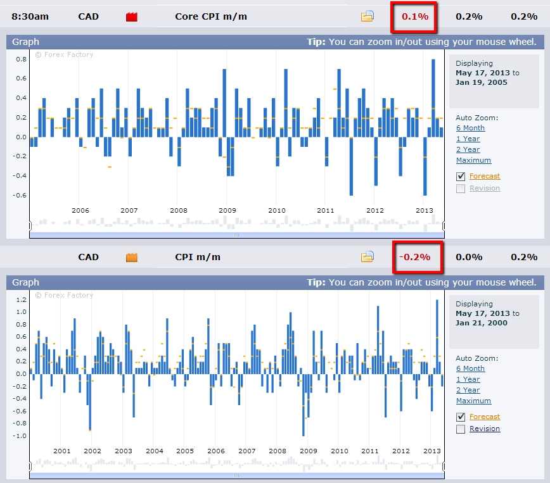Screen dimensions: 550x483
Task: Open the detail folder icon for CPI m/m
Action: click(x=368, y=256)
